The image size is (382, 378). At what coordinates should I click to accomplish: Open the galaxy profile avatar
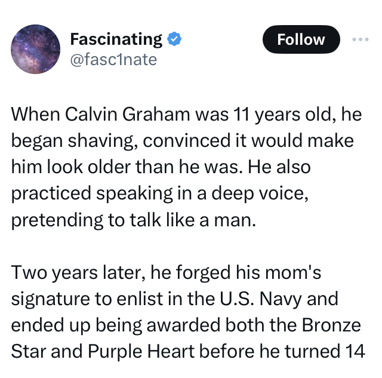pyautogui.click(x=36, y=49)
